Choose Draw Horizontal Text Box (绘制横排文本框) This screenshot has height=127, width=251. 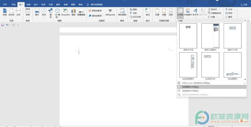tap(212, 87)
